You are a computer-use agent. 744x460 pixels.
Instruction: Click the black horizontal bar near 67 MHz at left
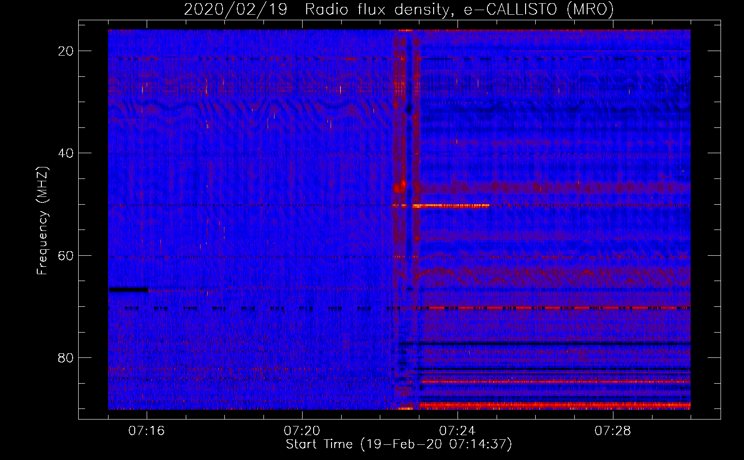point(128,289)
